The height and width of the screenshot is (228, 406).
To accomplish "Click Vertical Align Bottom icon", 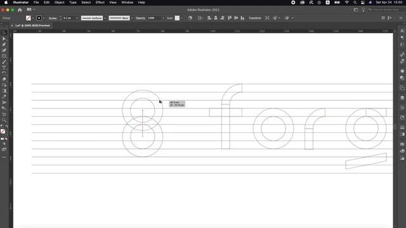I will (x=242, y=18).
